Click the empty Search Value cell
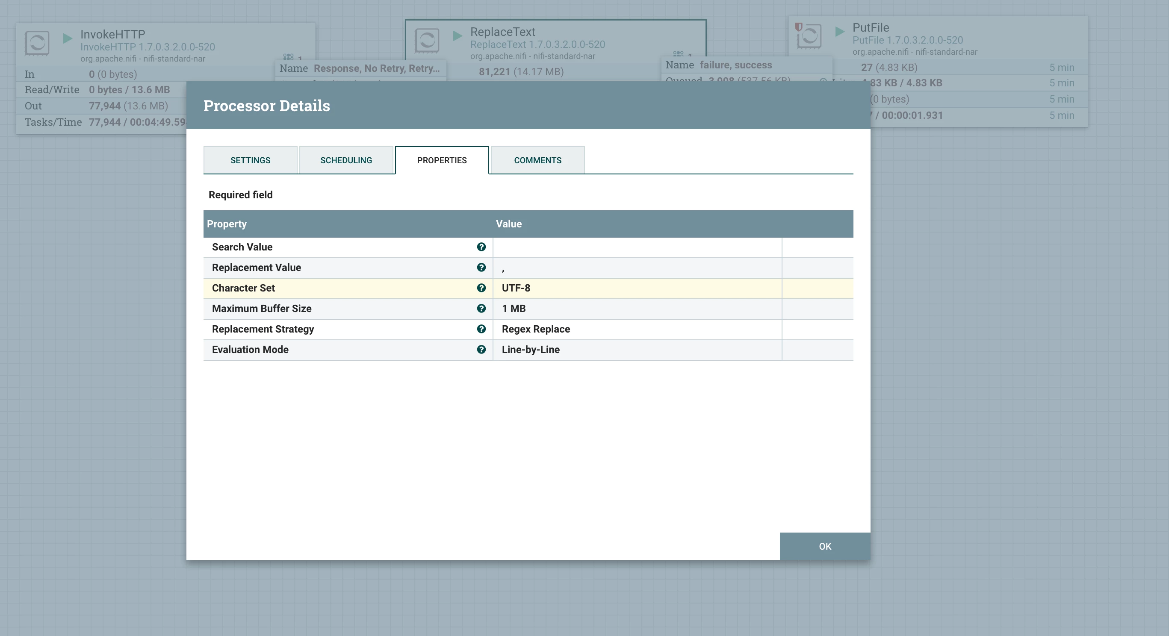 [x=637, y=247]
